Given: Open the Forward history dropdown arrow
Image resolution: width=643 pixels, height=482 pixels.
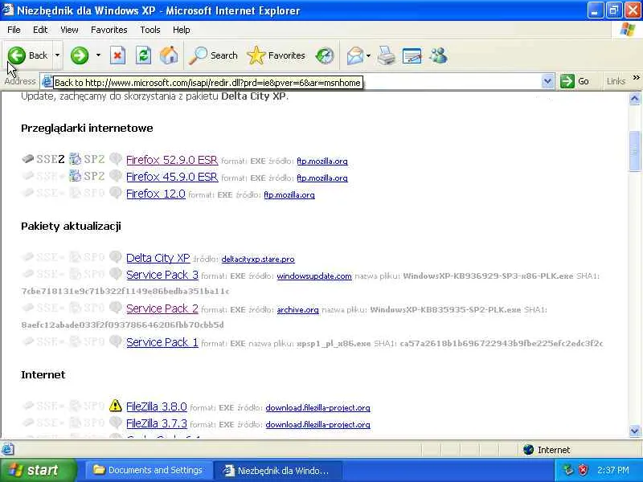Looking at the screenshot, I should coord(98,55).
